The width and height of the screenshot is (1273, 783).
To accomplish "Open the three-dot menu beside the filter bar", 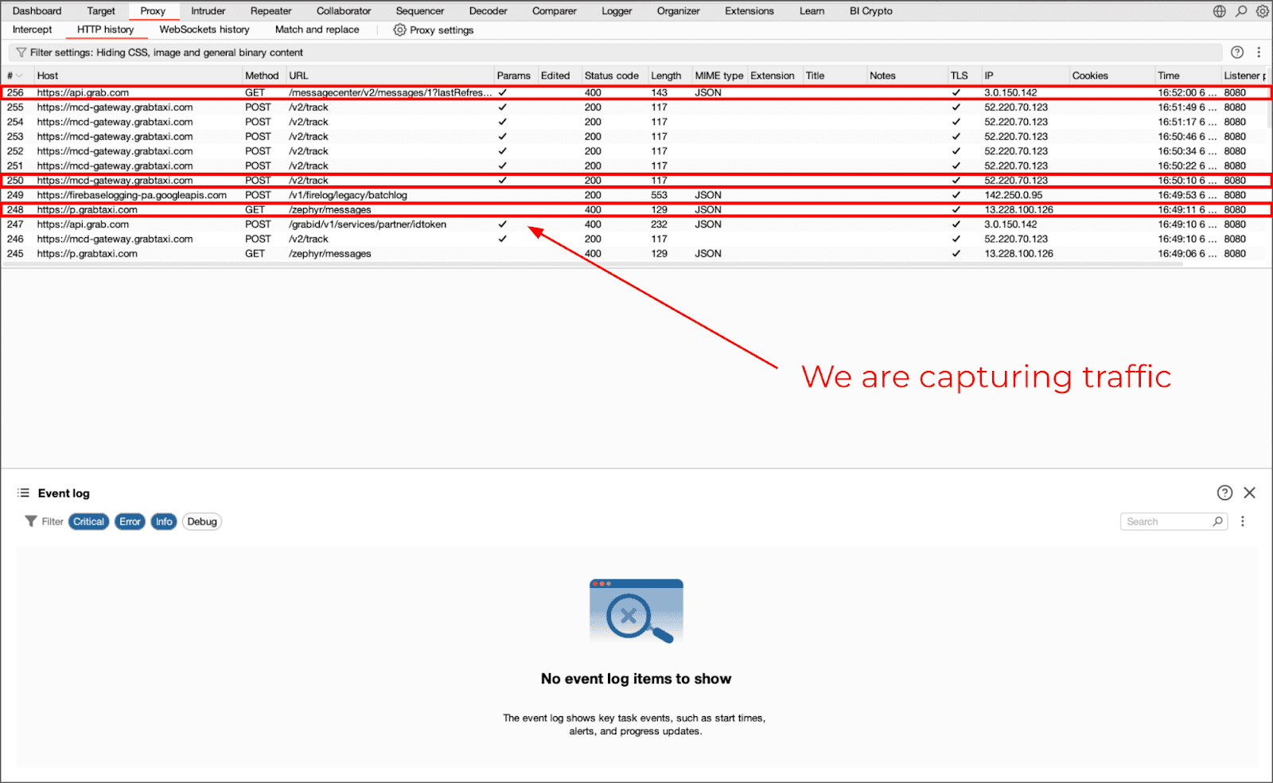I will click(1259, 53).
